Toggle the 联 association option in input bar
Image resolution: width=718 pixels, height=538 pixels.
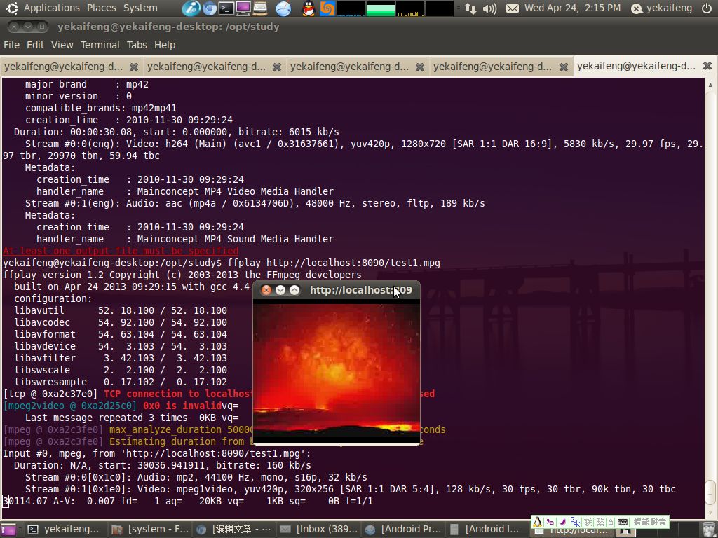coord(588,522)
